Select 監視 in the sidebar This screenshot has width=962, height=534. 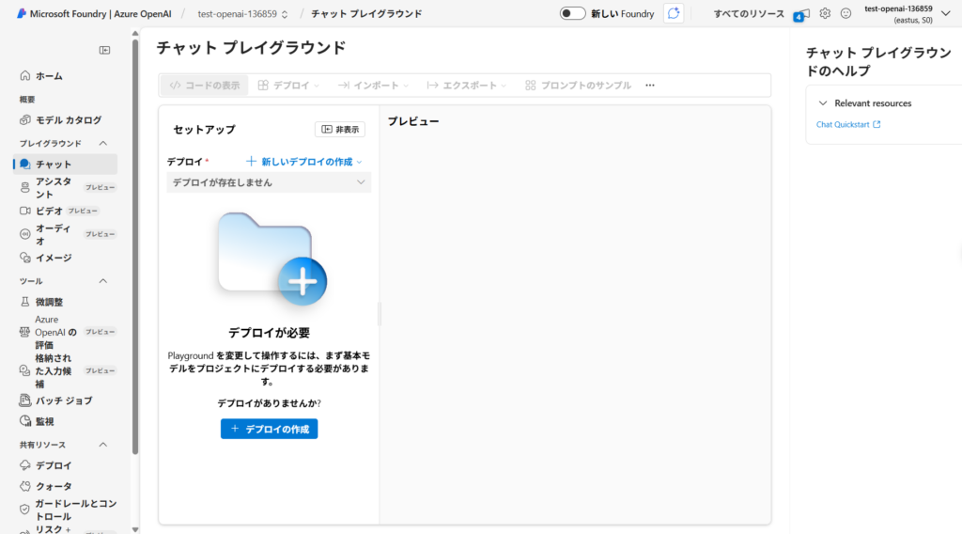65,421
